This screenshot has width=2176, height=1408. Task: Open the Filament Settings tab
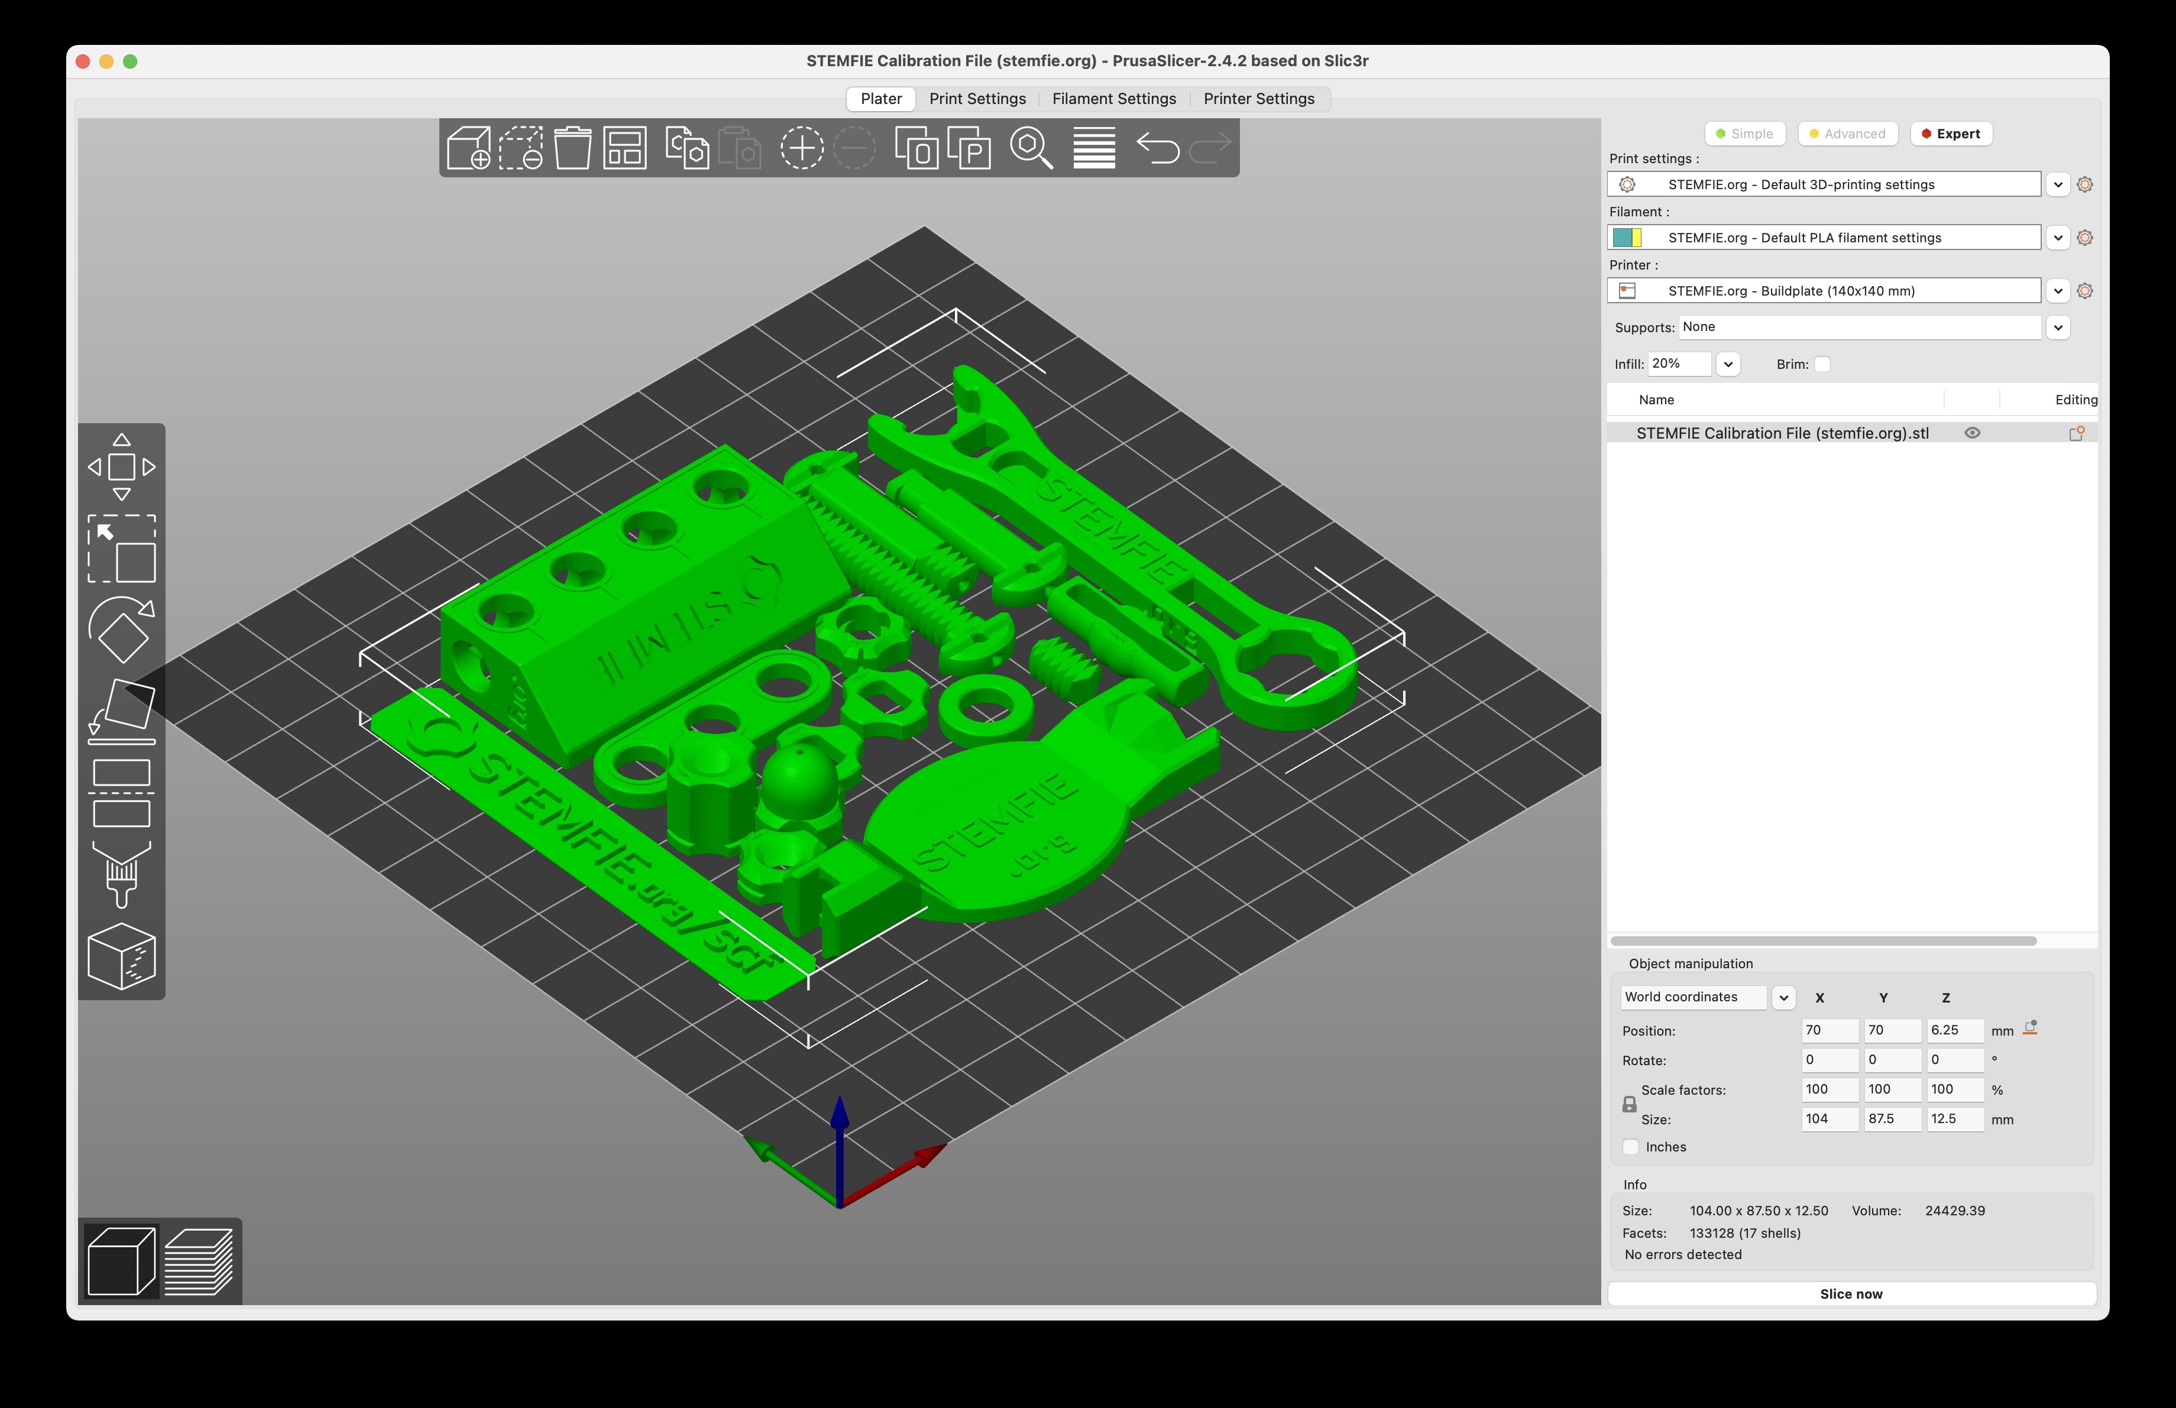(1113, 99)
